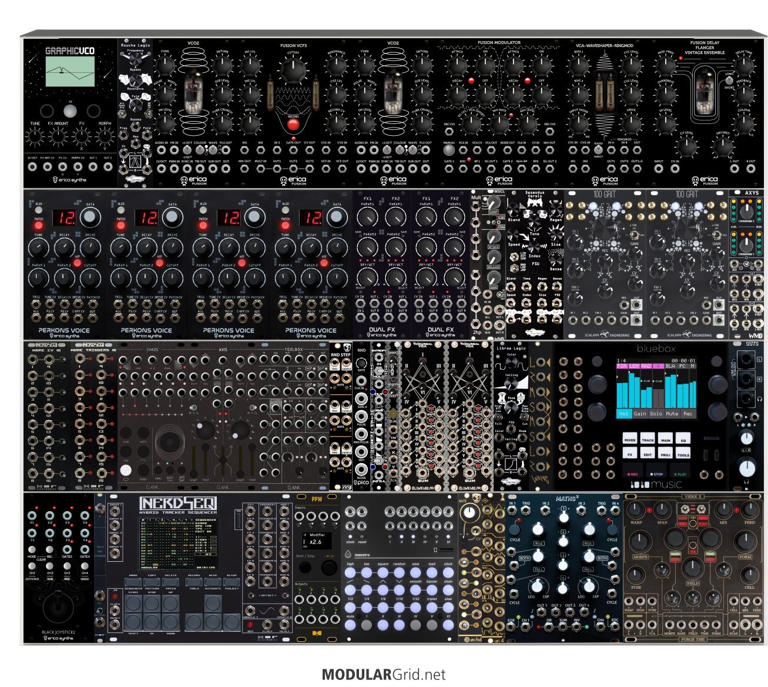Click the red PATCH button on leftmost Perkons Voice
This screenshot has width=768, height=687.
pyautogui.click(x=39, y=226)
